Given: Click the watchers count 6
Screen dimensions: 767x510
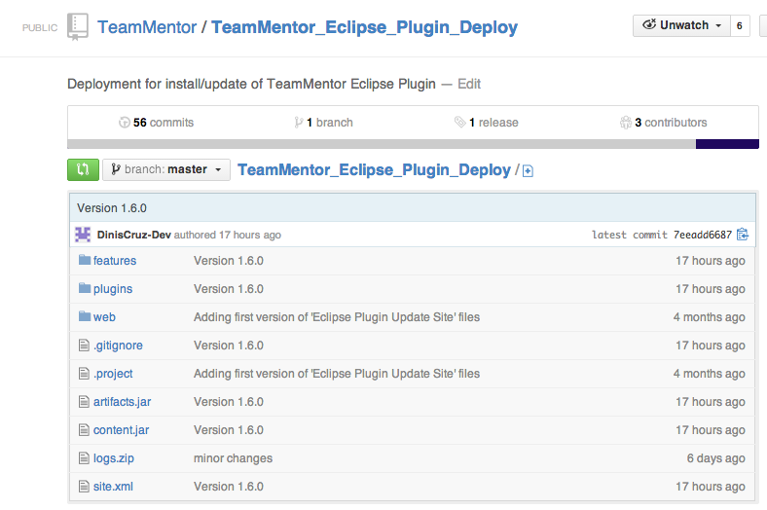Looking at the screenshot, I should tap(740, 25).
